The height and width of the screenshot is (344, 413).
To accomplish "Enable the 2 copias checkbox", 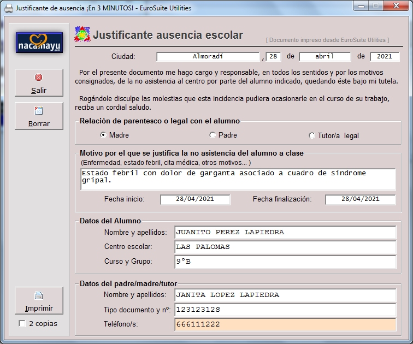I will coord(22,323).
